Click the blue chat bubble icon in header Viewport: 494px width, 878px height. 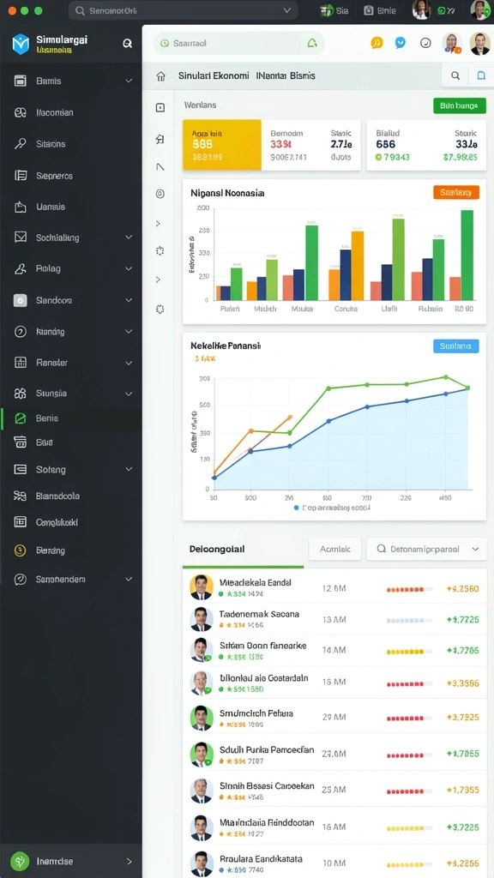click(x=401, y=43)
